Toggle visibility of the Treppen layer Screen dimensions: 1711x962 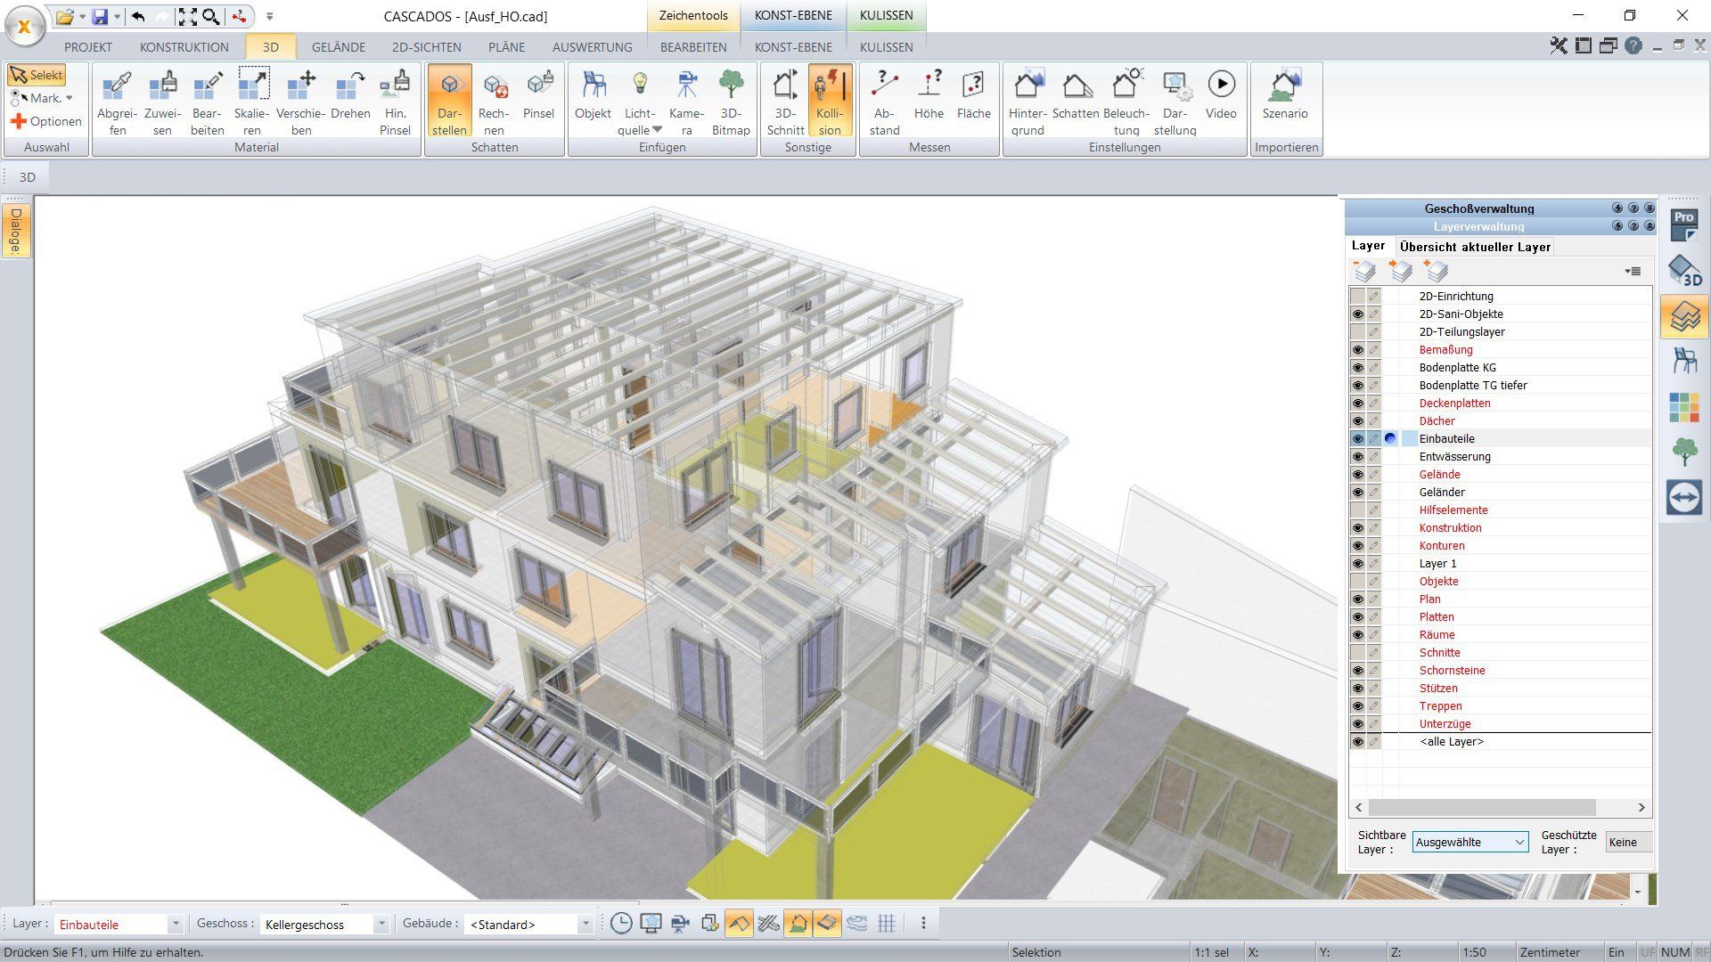click(1357, 706)
